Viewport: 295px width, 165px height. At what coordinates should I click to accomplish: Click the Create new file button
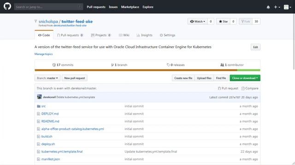(x=183, y=78)
